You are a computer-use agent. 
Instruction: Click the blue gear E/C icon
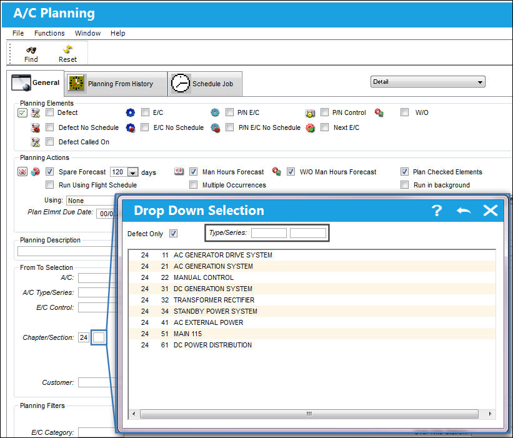(x=130, y=113)
